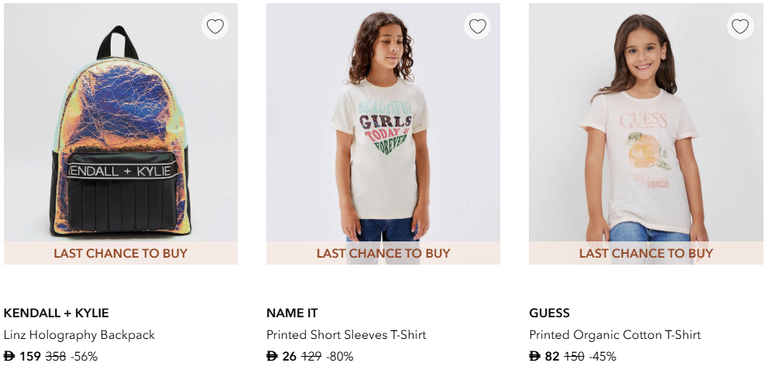Click the backpack price 159

tap(29, 357)
